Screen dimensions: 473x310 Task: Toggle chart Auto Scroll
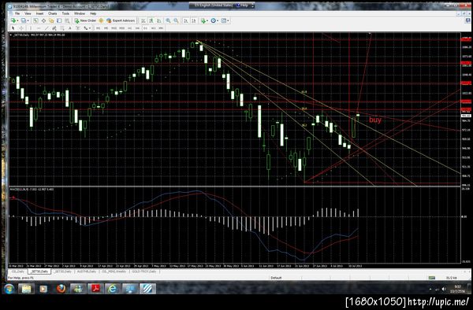click(186, 20)
